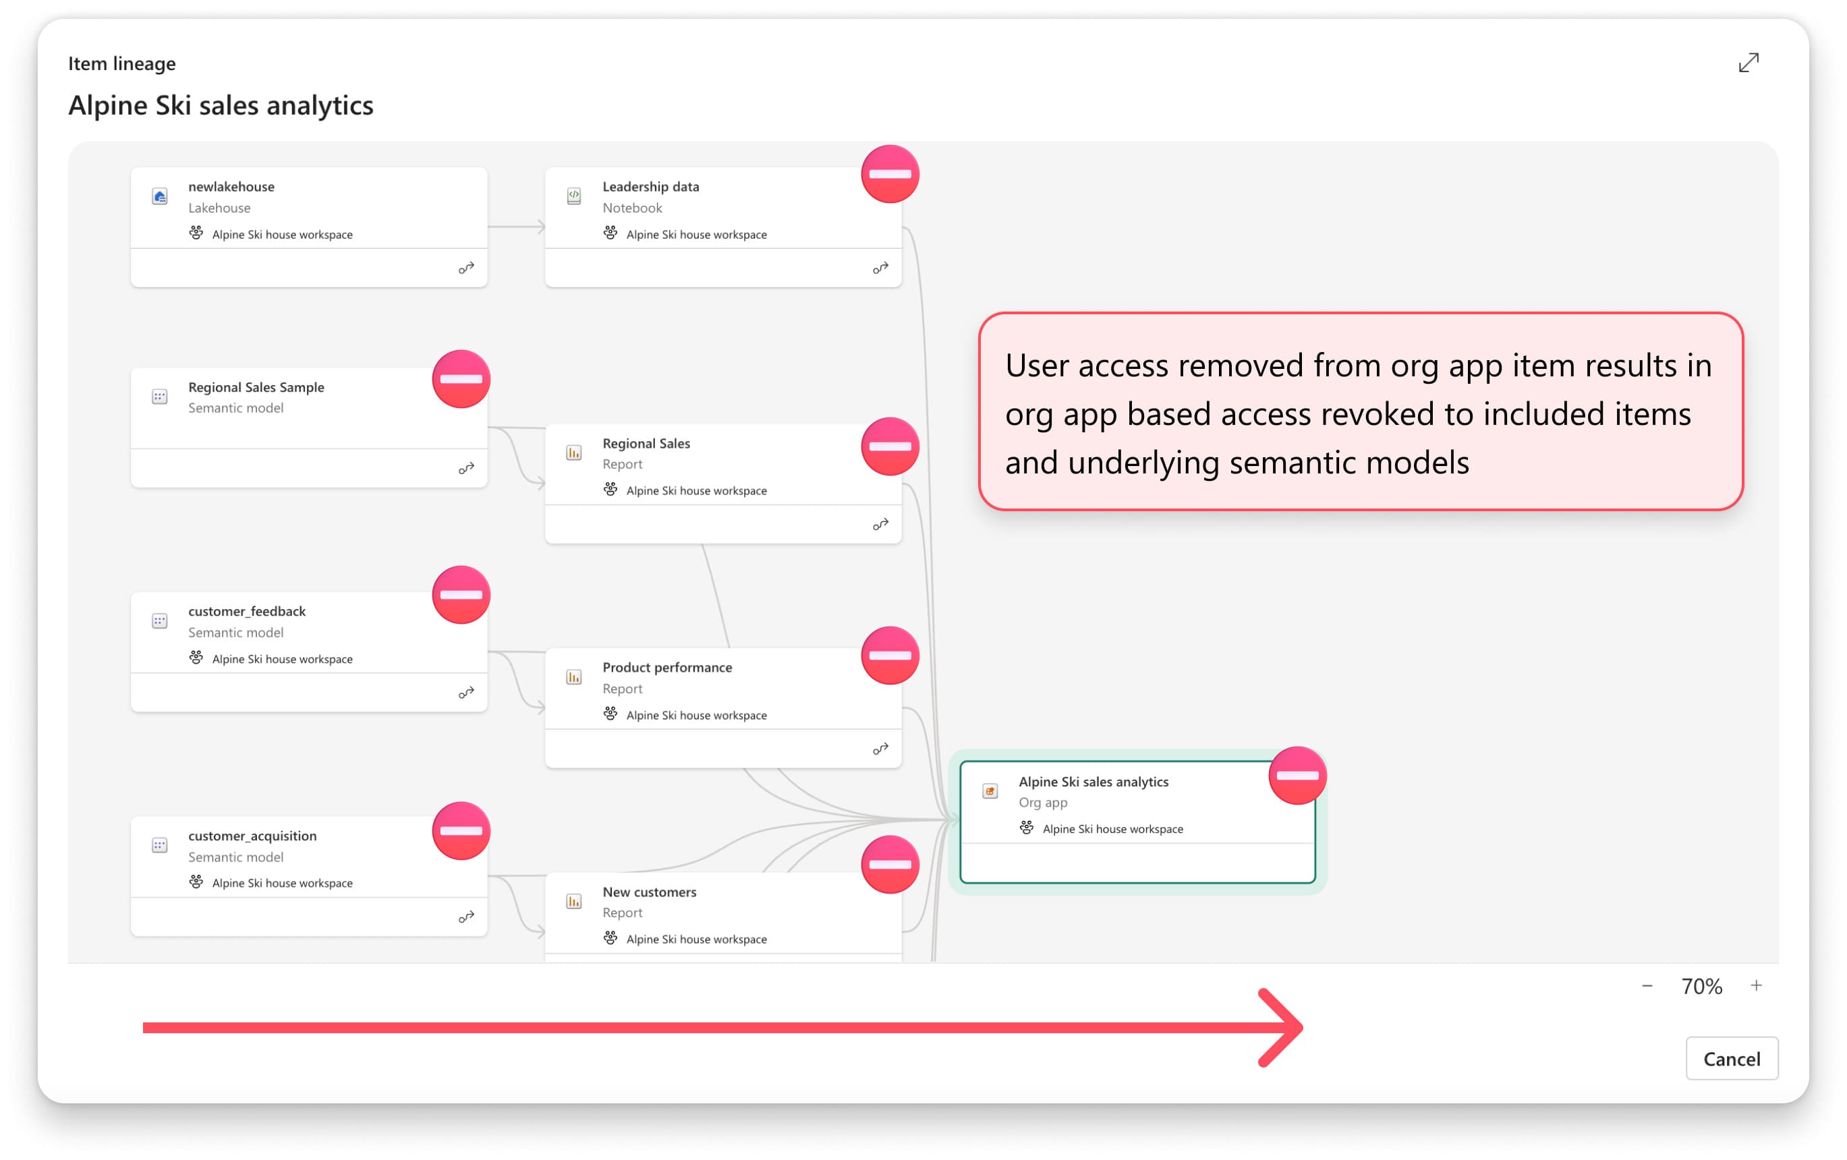Viewport: 1847px width, 1160px height.
Task: Open the Product performance report title
Action: 666,667
